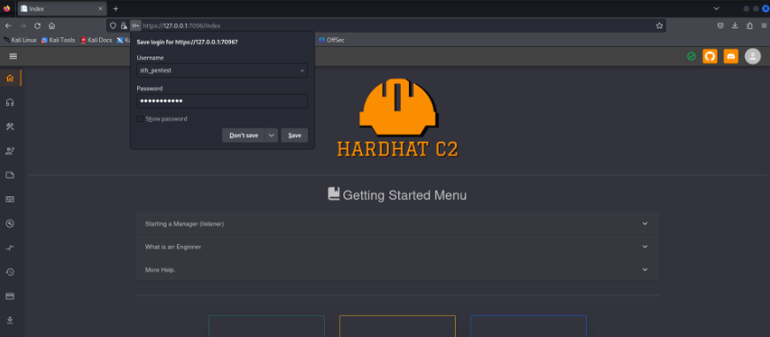Open the Kali Tools bookmark
770x337 pixels.
(x=58, y=40)
